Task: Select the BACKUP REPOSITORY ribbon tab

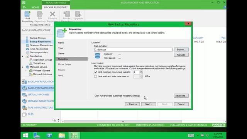Action: point(56,7)
